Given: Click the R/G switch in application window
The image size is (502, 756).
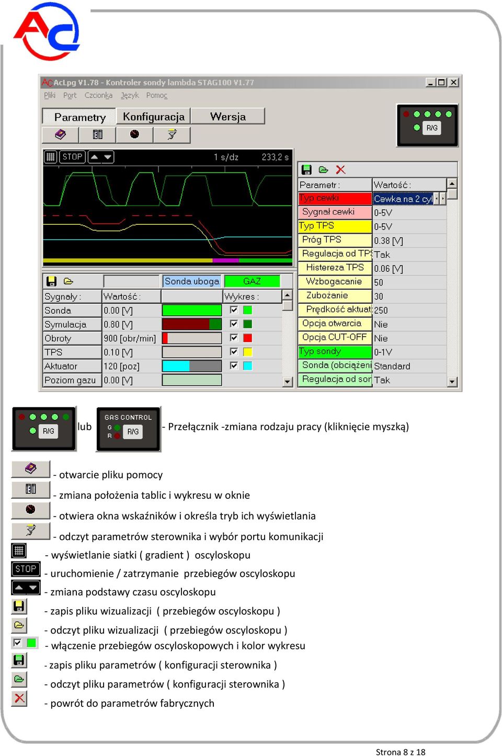Looking at the screenshot, I should (432, 128).
